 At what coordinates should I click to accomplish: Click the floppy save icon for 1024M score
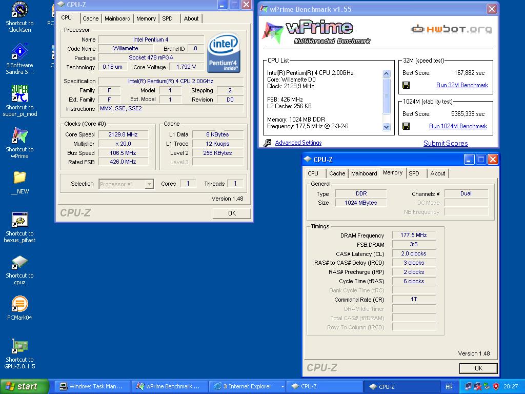[406, 126]
